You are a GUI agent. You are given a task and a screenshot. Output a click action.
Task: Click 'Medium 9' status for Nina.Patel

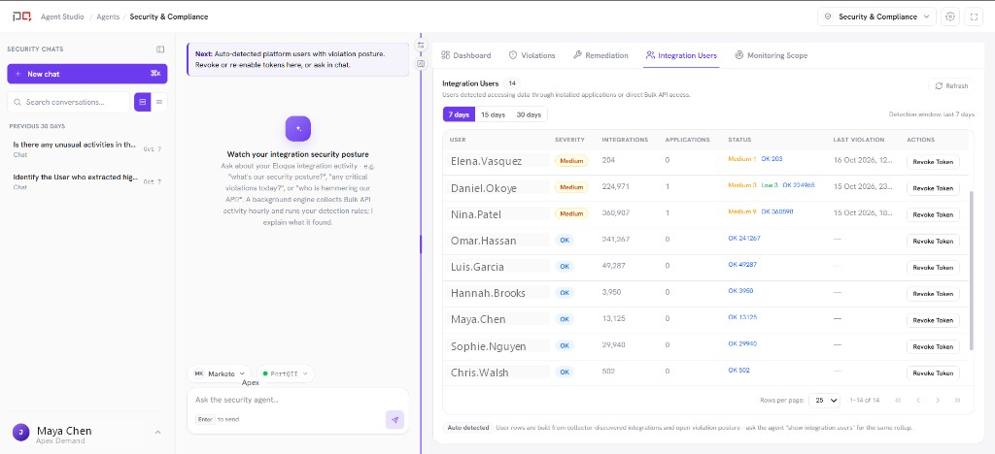click(741, 211)
